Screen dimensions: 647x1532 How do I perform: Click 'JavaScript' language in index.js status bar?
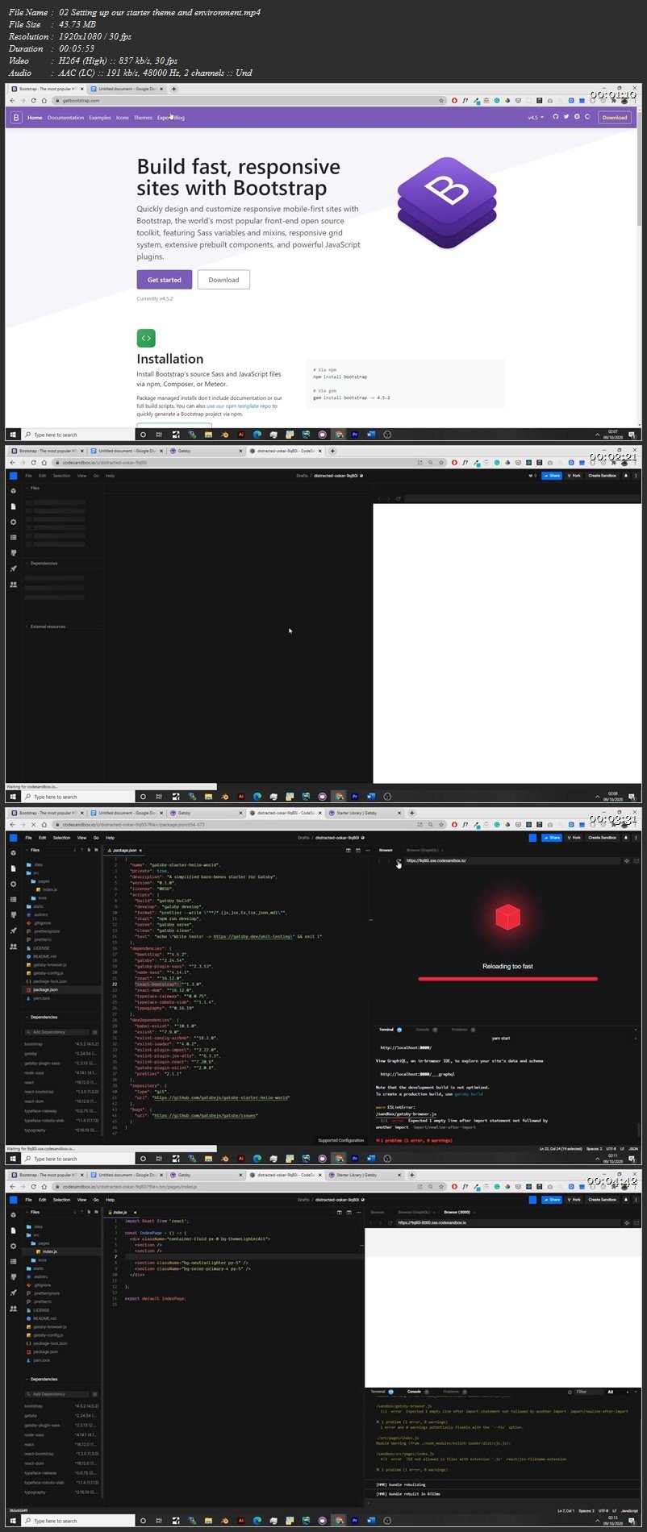coord(630,1511)
